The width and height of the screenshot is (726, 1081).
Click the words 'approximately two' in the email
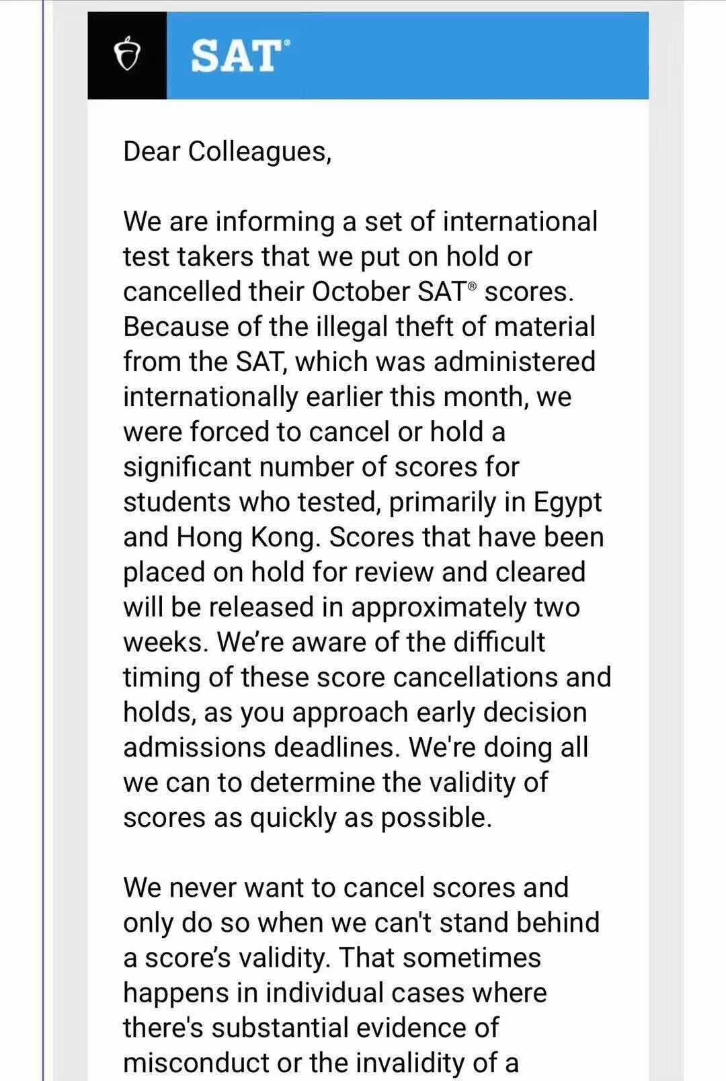point(465,608)
